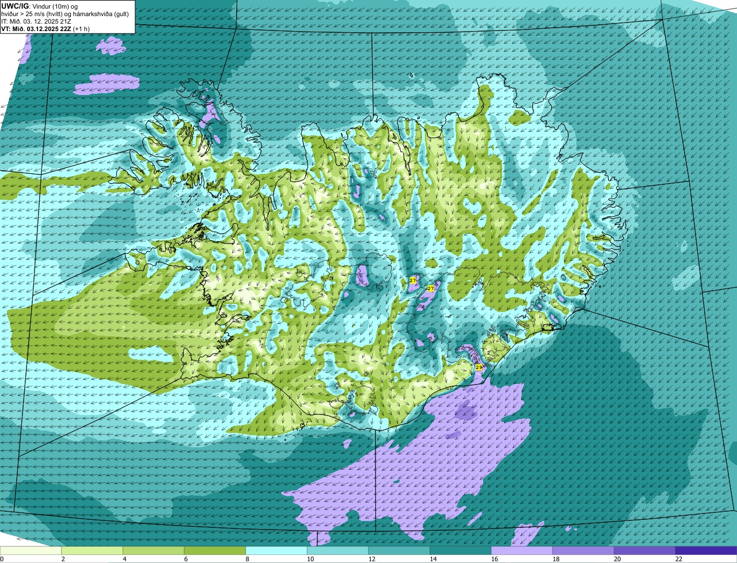Select the 6–8 m/s legend color
Viewport: 737px width, 563px height.
(x=215, y=550)
